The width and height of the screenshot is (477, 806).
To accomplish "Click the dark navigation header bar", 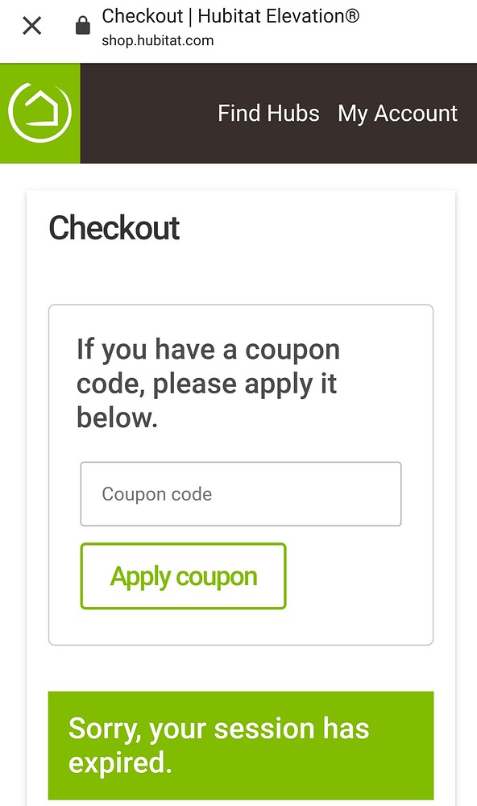I will 278,114.
